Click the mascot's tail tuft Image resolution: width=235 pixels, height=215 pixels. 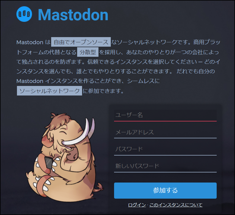pos(99,187)
